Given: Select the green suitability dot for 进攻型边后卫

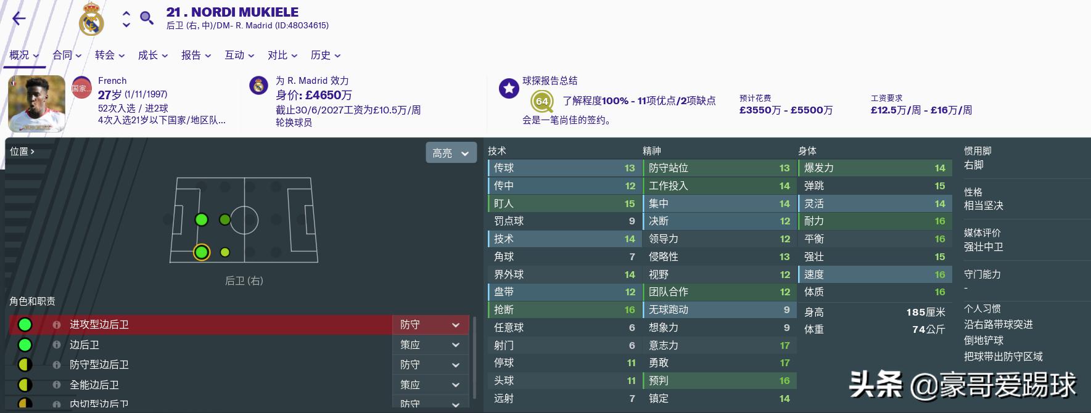Looking at the screenshot, I should [25, 324].
